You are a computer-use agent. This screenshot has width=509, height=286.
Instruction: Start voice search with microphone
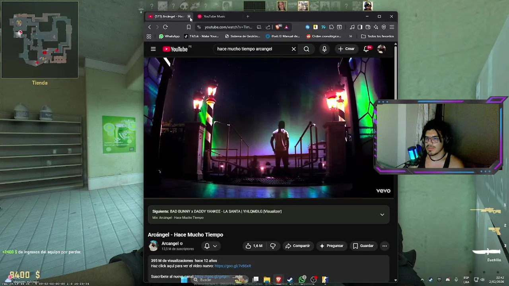(x=324, y=49)
